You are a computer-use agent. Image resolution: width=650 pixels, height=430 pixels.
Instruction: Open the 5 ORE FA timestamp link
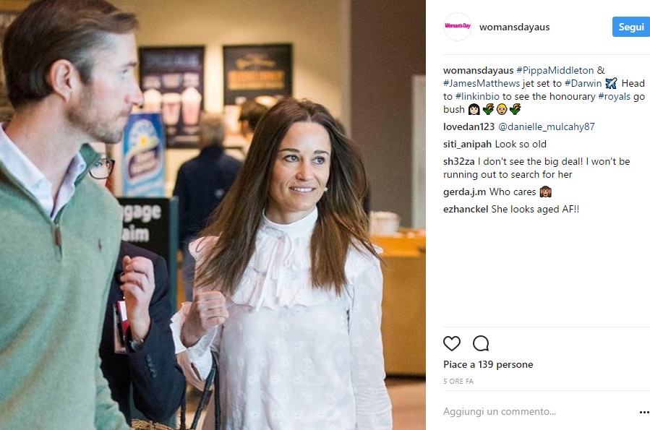click(458, 381)
